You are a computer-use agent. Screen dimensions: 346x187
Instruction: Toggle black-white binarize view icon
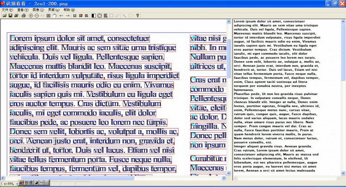click(x=94, y=16)
